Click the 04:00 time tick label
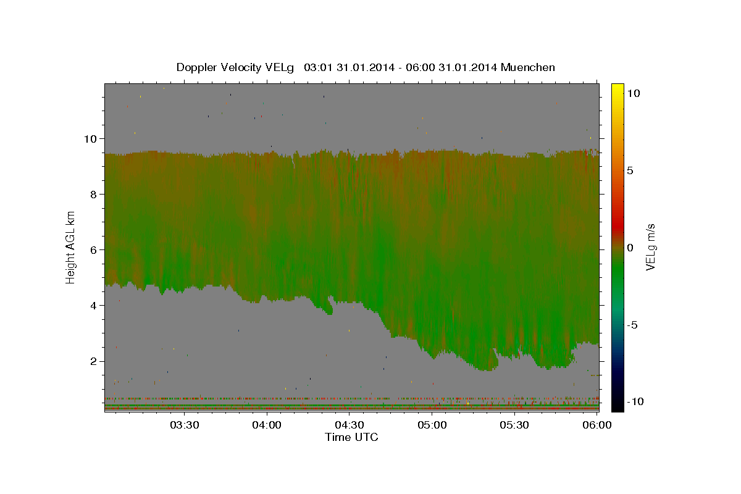This screenshot has height=494, width=741. pyautogui.click(x=267, y=425)
